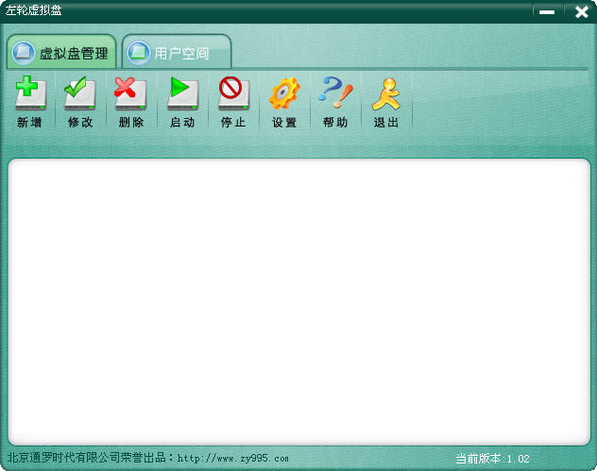Screen dimensions: 597x471
Task: Click the 左轮虚拟盘 window title text
Action: coord(33,10)
